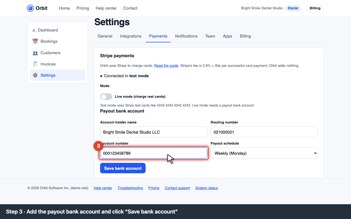Open the Notifications tab
Screen dimensions: 351x219
(186, 36)
